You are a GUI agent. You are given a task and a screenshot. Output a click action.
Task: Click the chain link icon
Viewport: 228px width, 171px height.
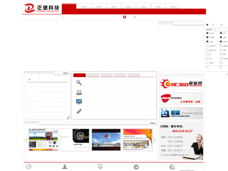click(79, 111)
